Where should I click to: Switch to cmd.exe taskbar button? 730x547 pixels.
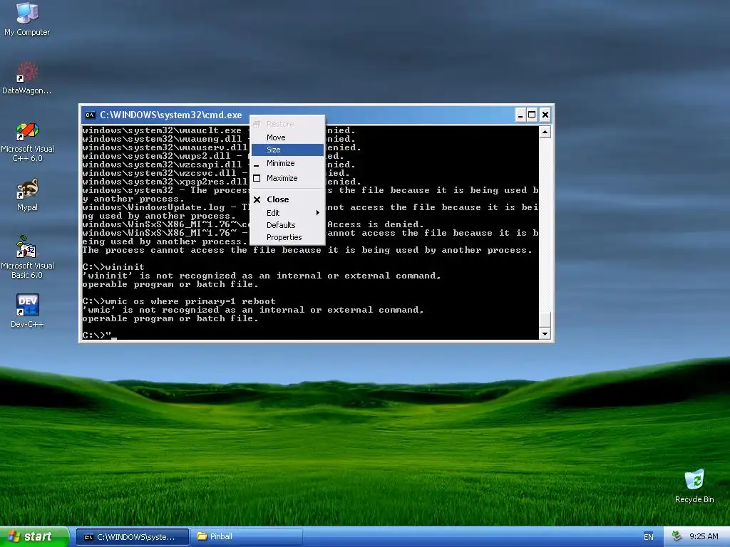[x=133, y=537]
